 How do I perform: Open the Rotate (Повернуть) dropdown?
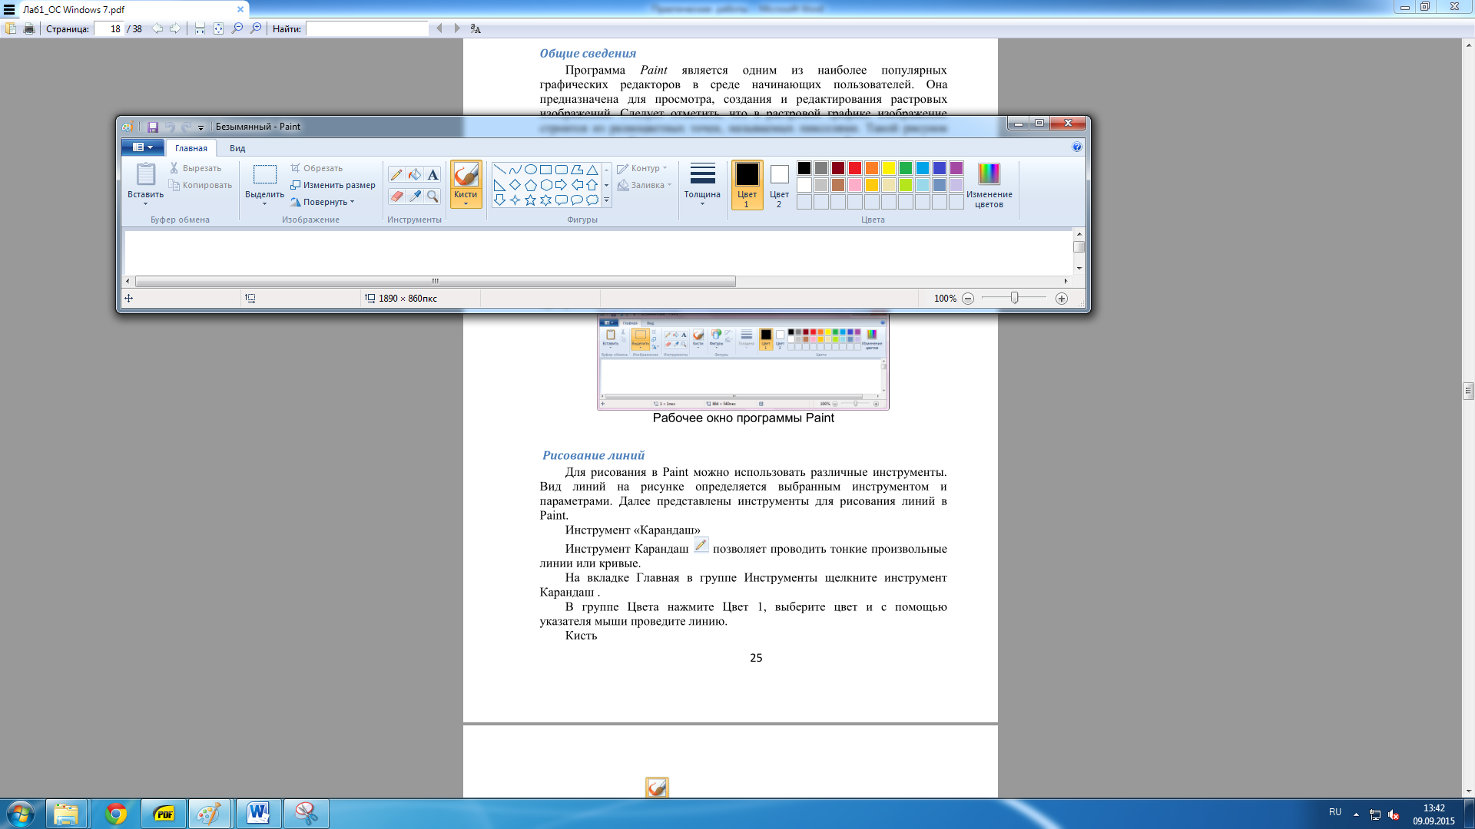pos(323,202)
